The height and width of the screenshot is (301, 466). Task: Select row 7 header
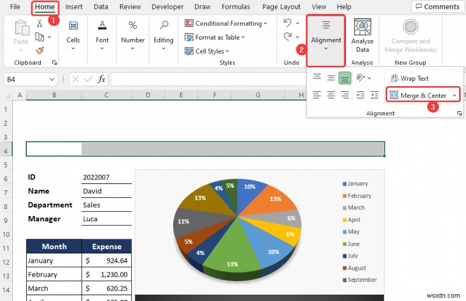coord(6,193)
